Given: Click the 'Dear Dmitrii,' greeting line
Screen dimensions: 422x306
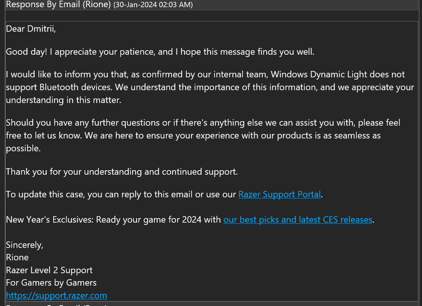Looking at the screenshot, I should pos(31,29).
